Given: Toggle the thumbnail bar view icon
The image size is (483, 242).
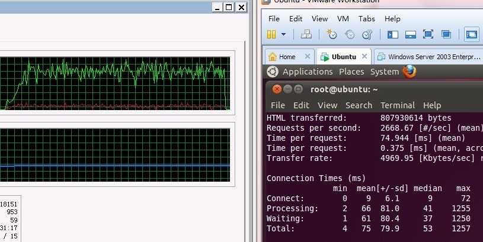Looking at the screenshot, I should [x=411, y=34].
